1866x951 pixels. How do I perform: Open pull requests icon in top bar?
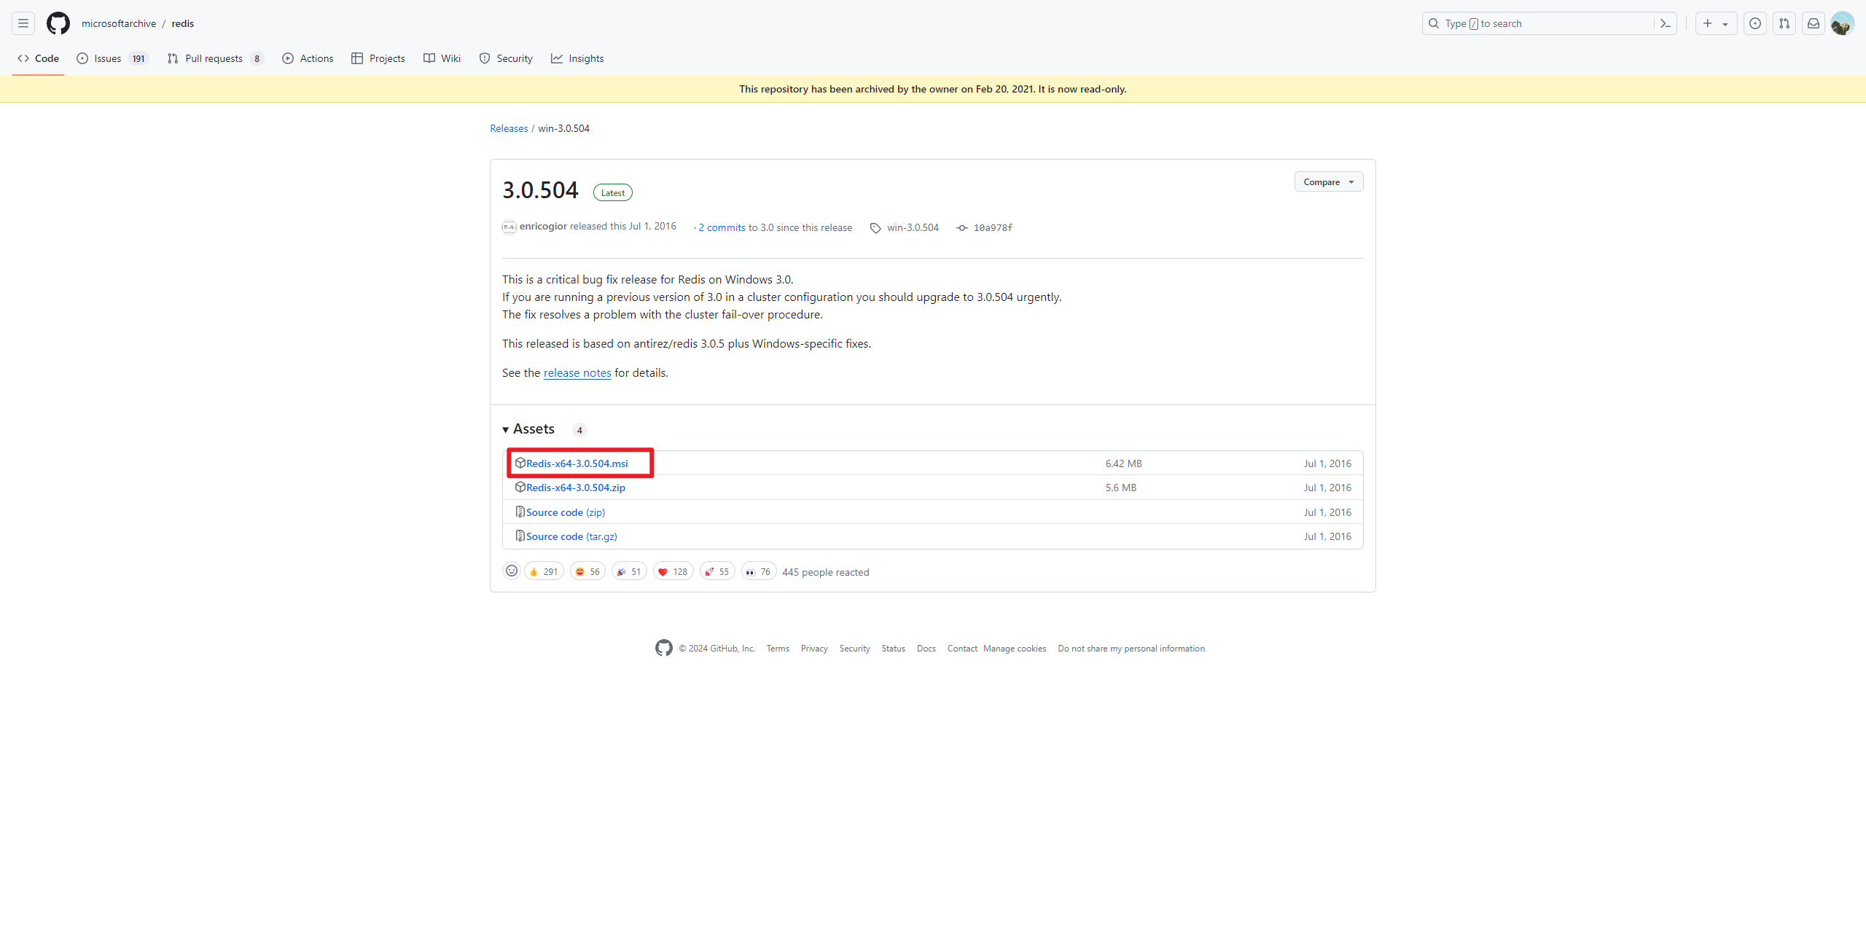click(x=1784, y=23)
